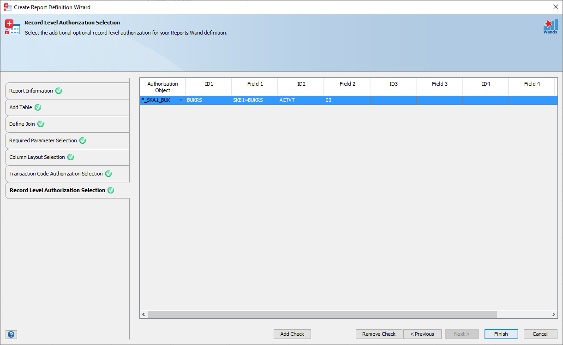
Task: Click the Wands logo in the header
Action: [x=550, y=26]
